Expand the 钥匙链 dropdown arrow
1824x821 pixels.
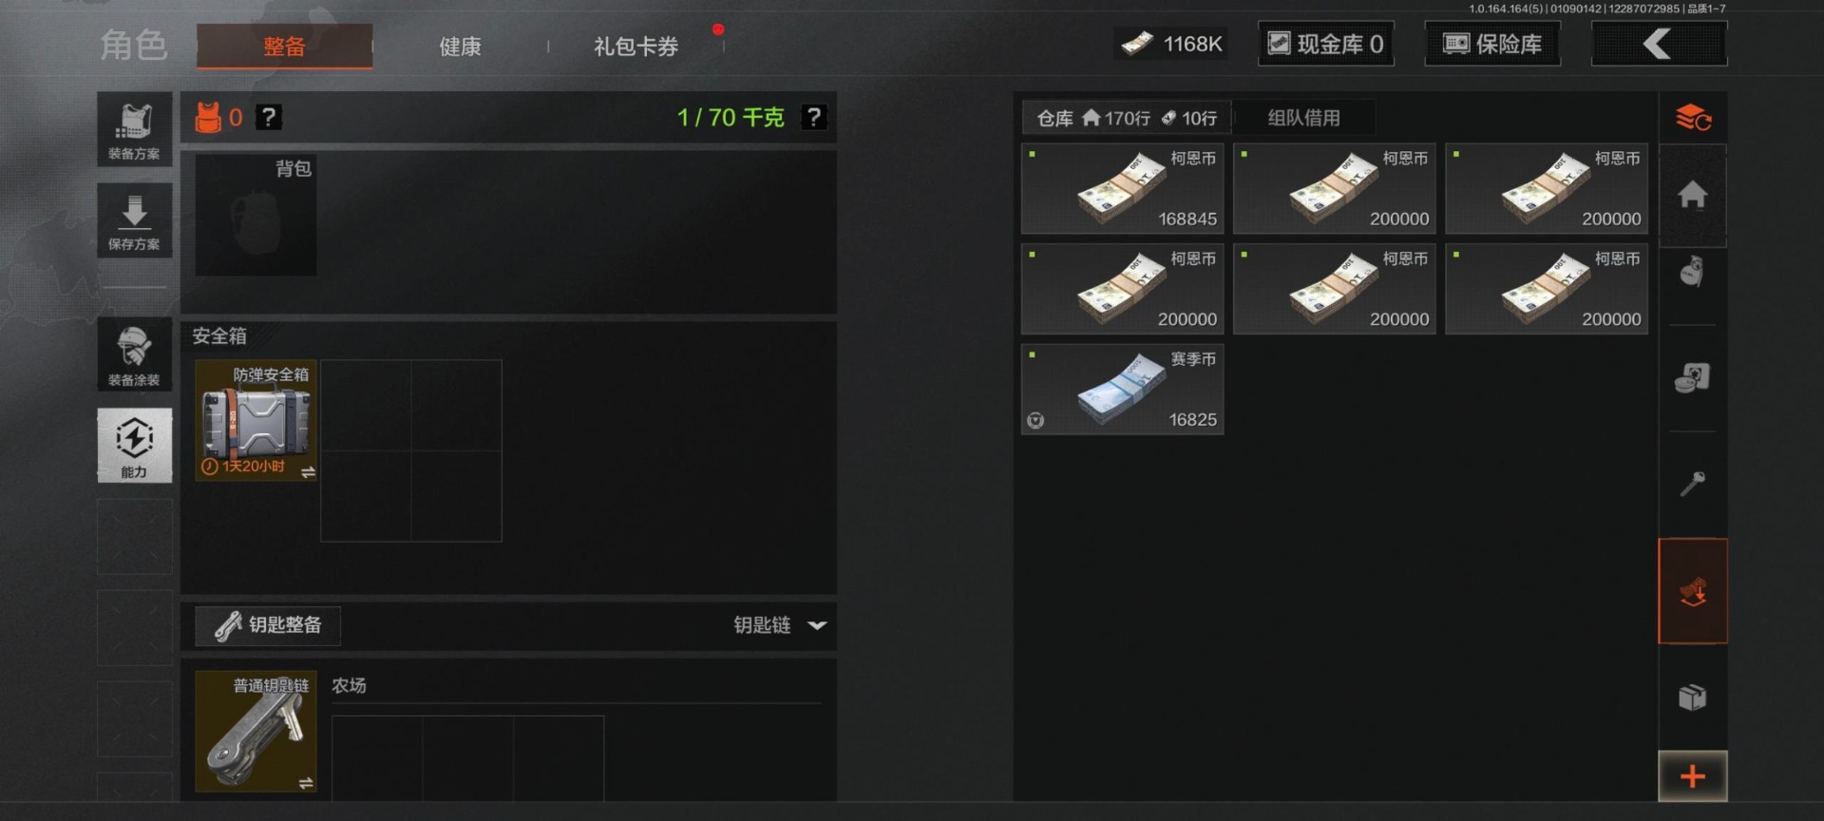(817, 625)
